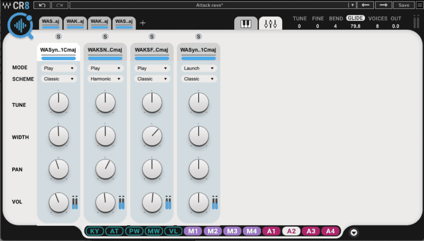
Task: Open the Harmonic scheme dropdown
Action: [x=106, y=79]
